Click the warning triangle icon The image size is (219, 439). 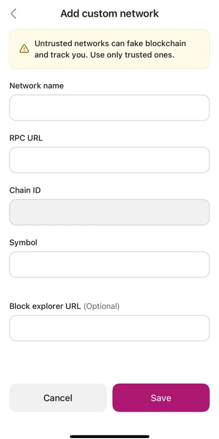(x=25, y=49)
